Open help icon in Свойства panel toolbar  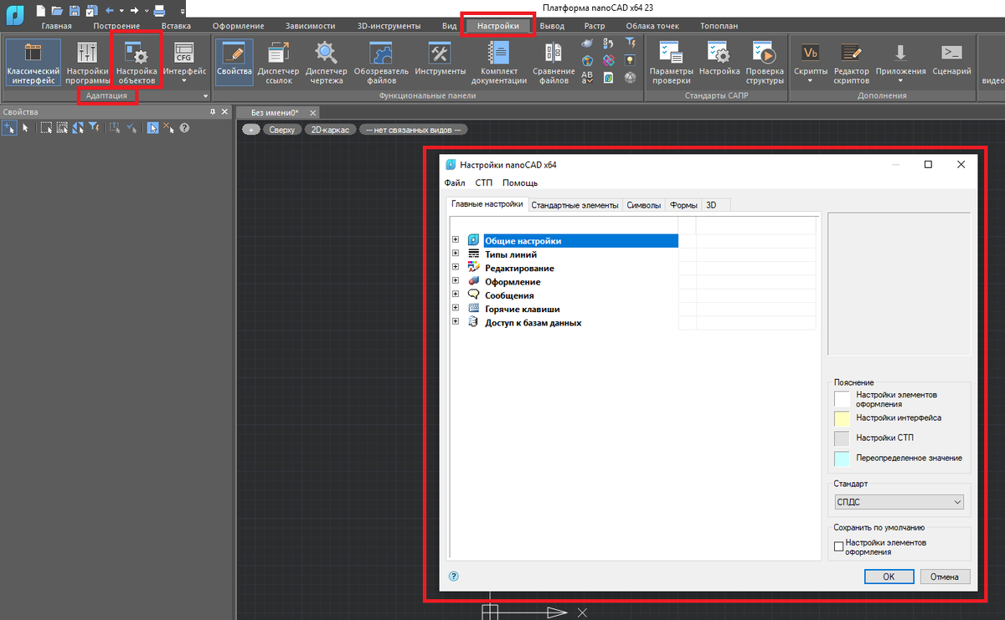pyautogui.click(x=184, y=128)
